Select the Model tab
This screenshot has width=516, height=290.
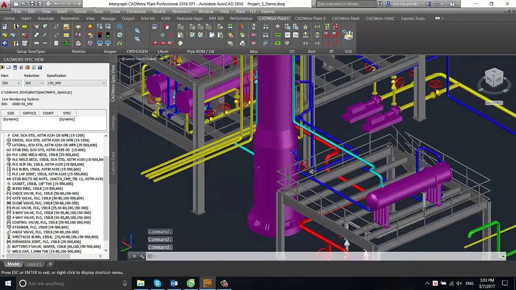[x=13, y=264]
